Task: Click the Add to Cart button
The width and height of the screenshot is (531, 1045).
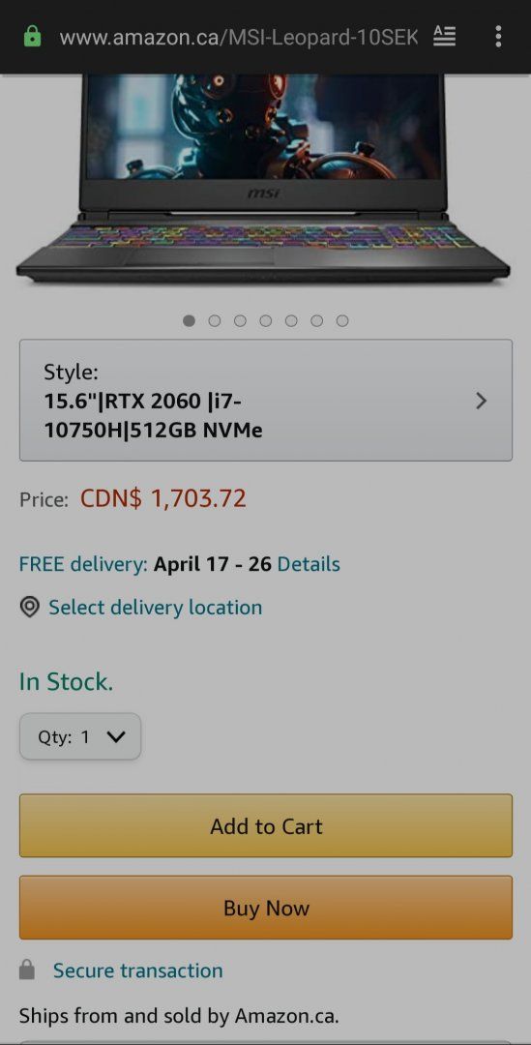Action: click(x=266, y=825)
